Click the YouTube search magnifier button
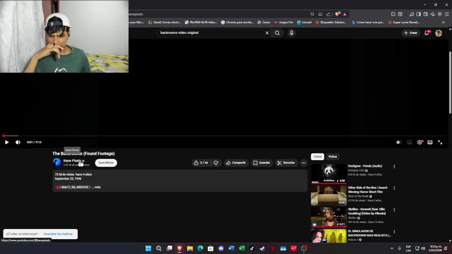 (x=277, y=33)
